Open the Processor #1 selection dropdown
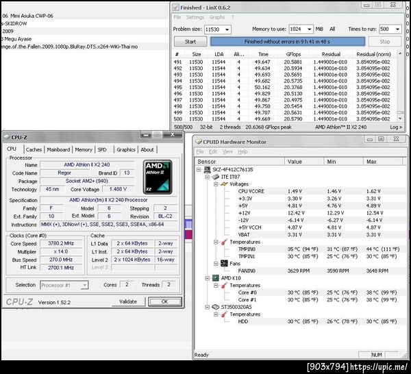The height and width of the screenshot is (374, 411). pyautogui.click(x=84, y=285)
